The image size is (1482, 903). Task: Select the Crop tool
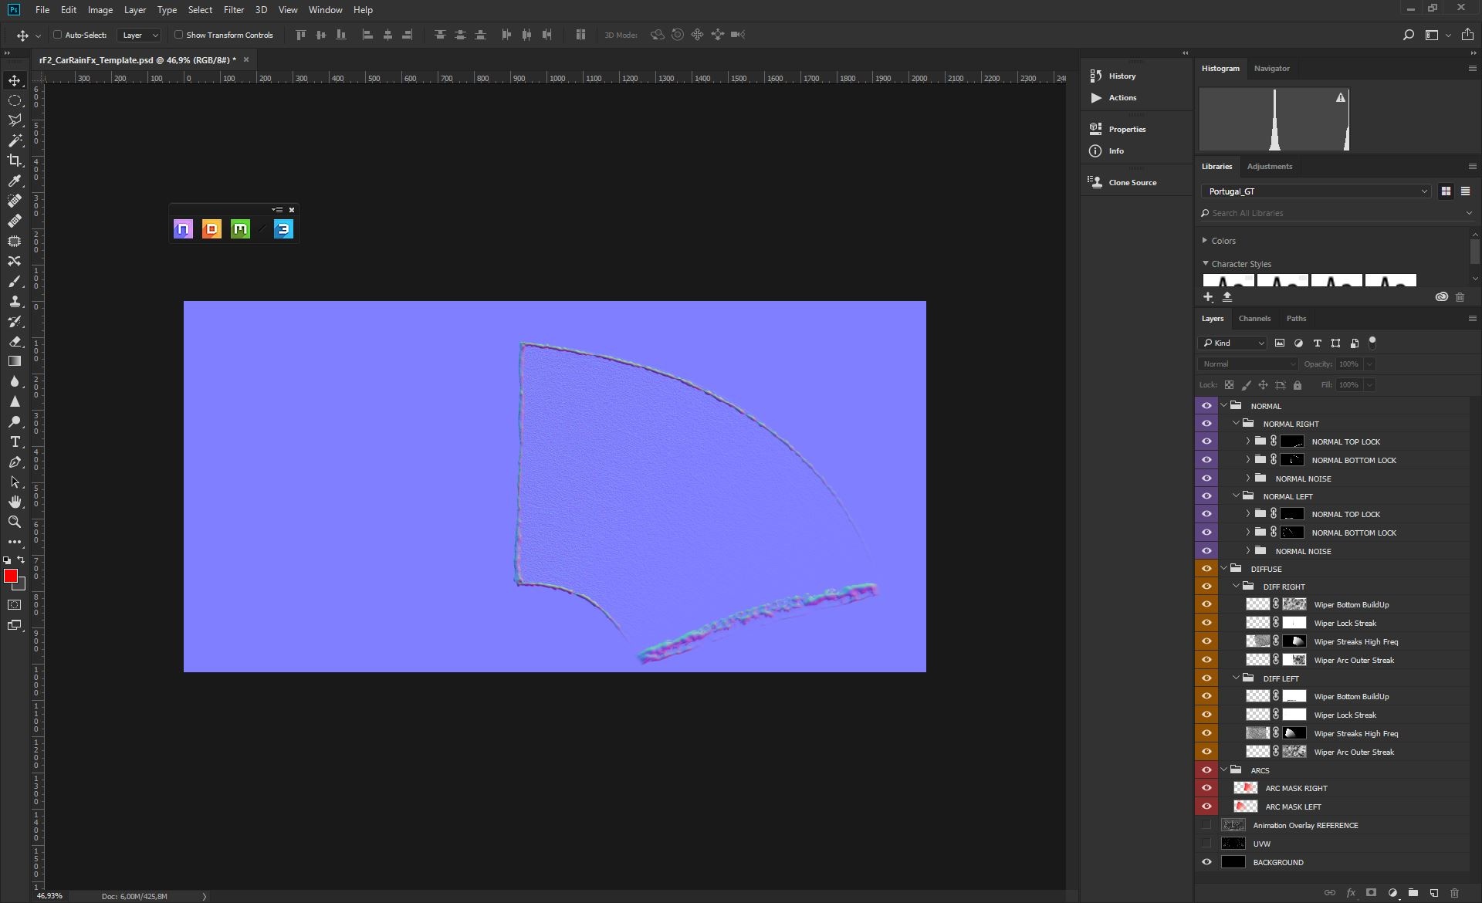click(x=15, y=161)
